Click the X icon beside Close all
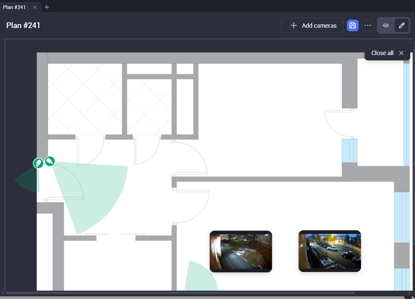This screenshot has height=299, width=415. 401,53
